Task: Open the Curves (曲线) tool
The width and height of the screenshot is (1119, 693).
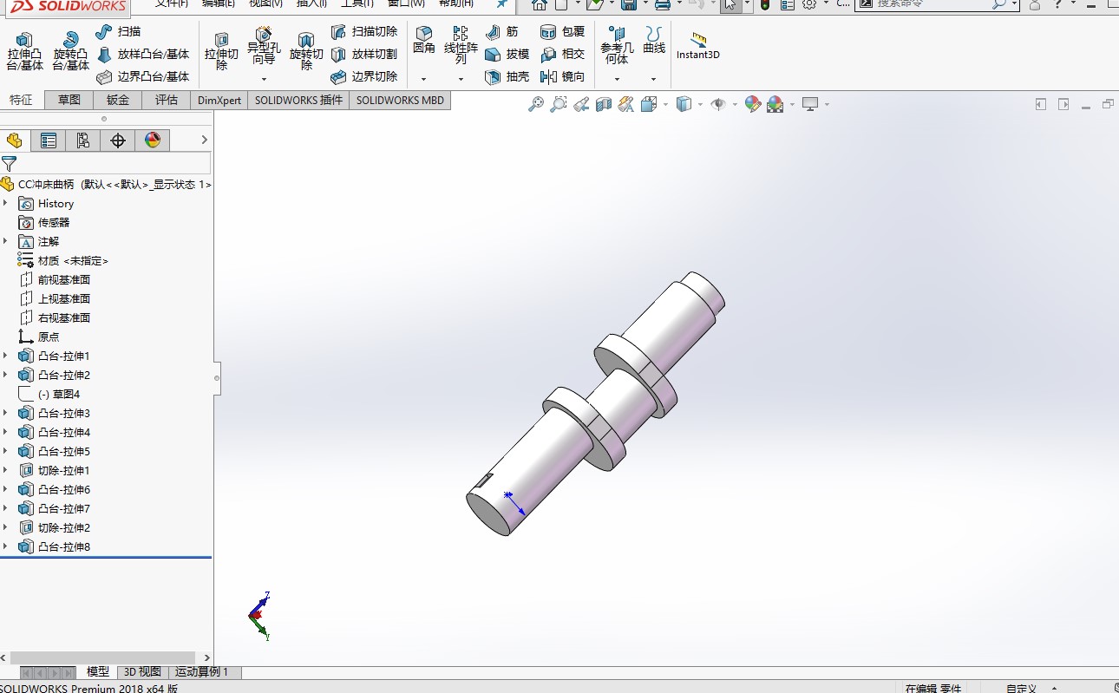Action: 654,40
